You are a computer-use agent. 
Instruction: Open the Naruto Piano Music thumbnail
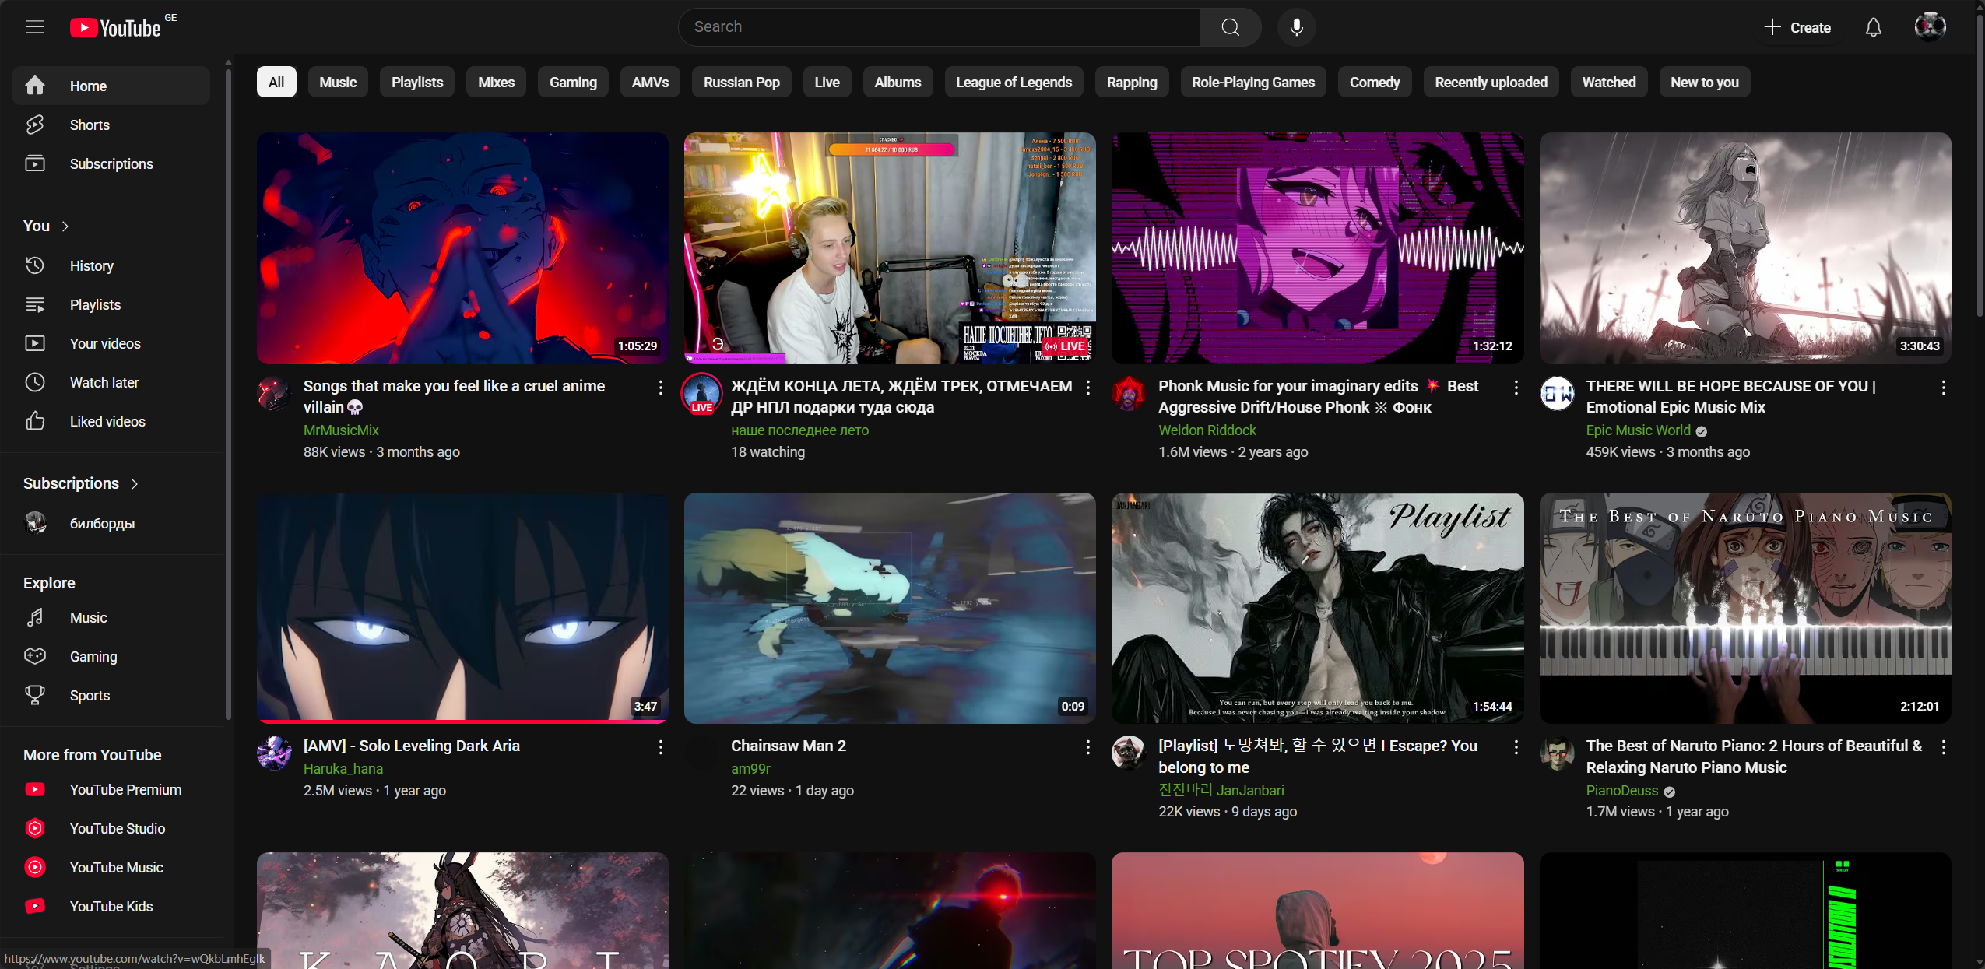pyautogui.click(x=1744, y=607)
